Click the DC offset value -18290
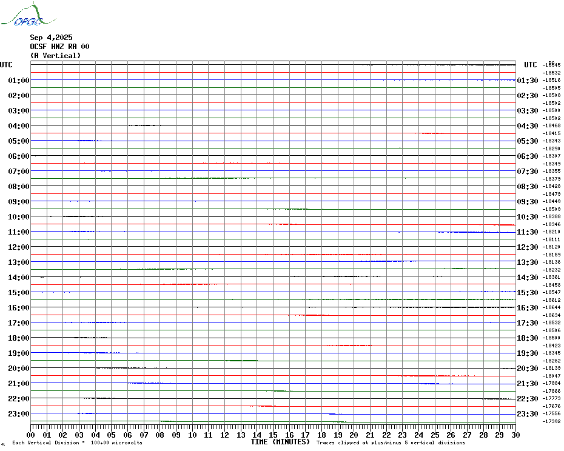The width and height of the screenshot is (564, 451). pyautogui.click(x=551, y=149)
